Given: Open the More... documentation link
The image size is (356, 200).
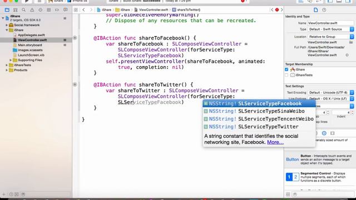Looking at the screenshot, I should 275,142.
